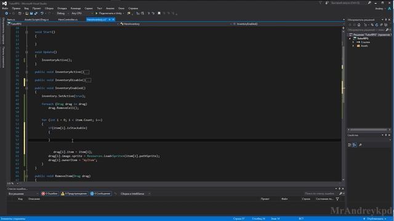Click the quick launch search magnifier icon

click(x=369, y=3)
